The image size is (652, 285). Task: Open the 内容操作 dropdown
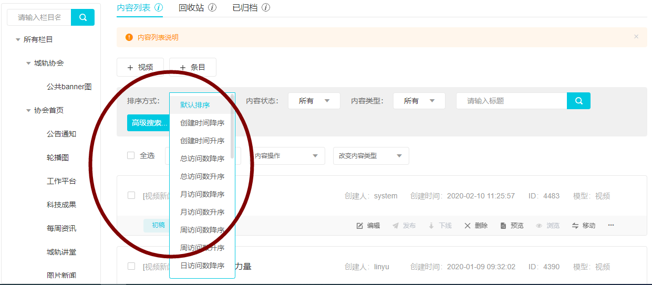coord(287,156)
